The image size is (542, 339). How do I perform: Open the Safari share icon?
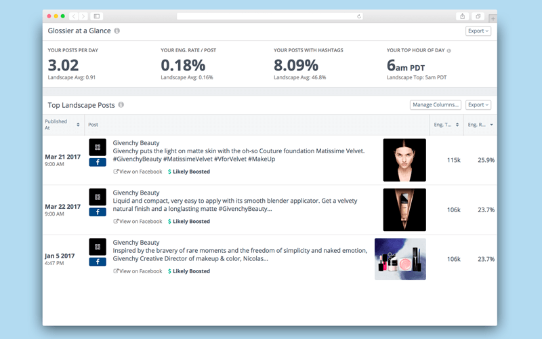462,16
